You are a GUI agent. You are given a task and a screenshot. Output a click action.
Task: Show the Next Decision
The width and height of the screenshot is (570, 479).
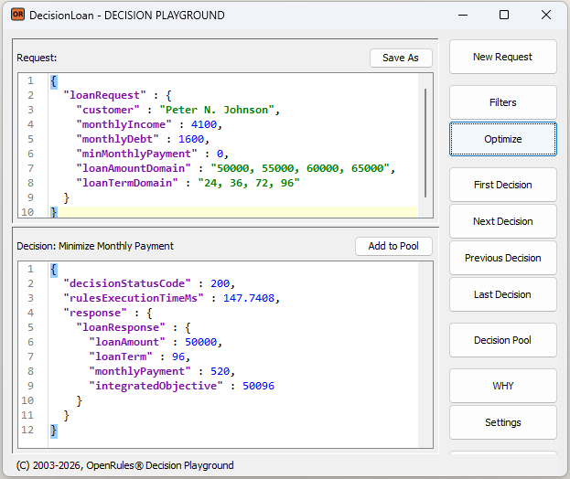[x=502, y=221]
